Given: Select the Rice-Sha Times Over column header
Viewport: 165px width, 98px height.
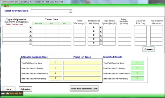Looking at the screenshot, I should pos(39,24).
